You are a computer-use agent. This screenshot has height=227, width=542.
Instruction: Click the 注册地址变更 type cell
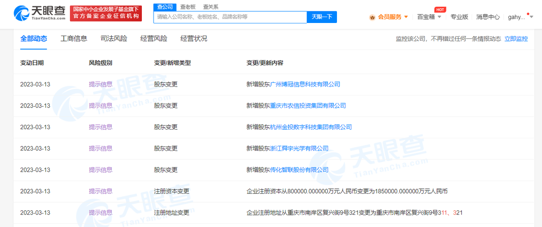(172, 213)
